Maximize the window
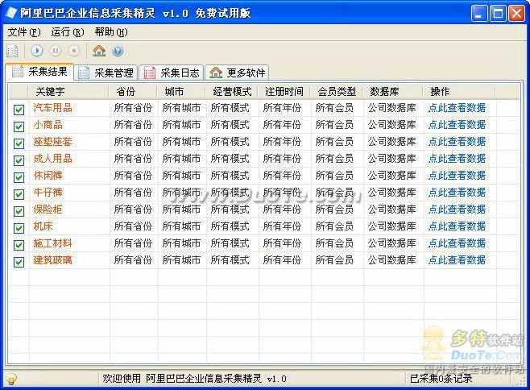The width and height of the screenshot is (530, 390). point(498,14)
